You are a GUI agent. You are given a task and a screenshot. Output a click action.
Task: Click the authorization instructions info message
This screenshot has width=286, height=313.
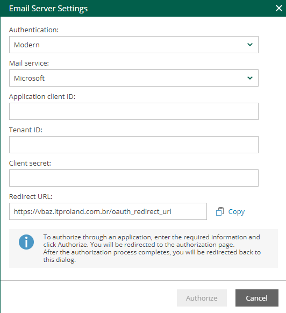(144, 248)
